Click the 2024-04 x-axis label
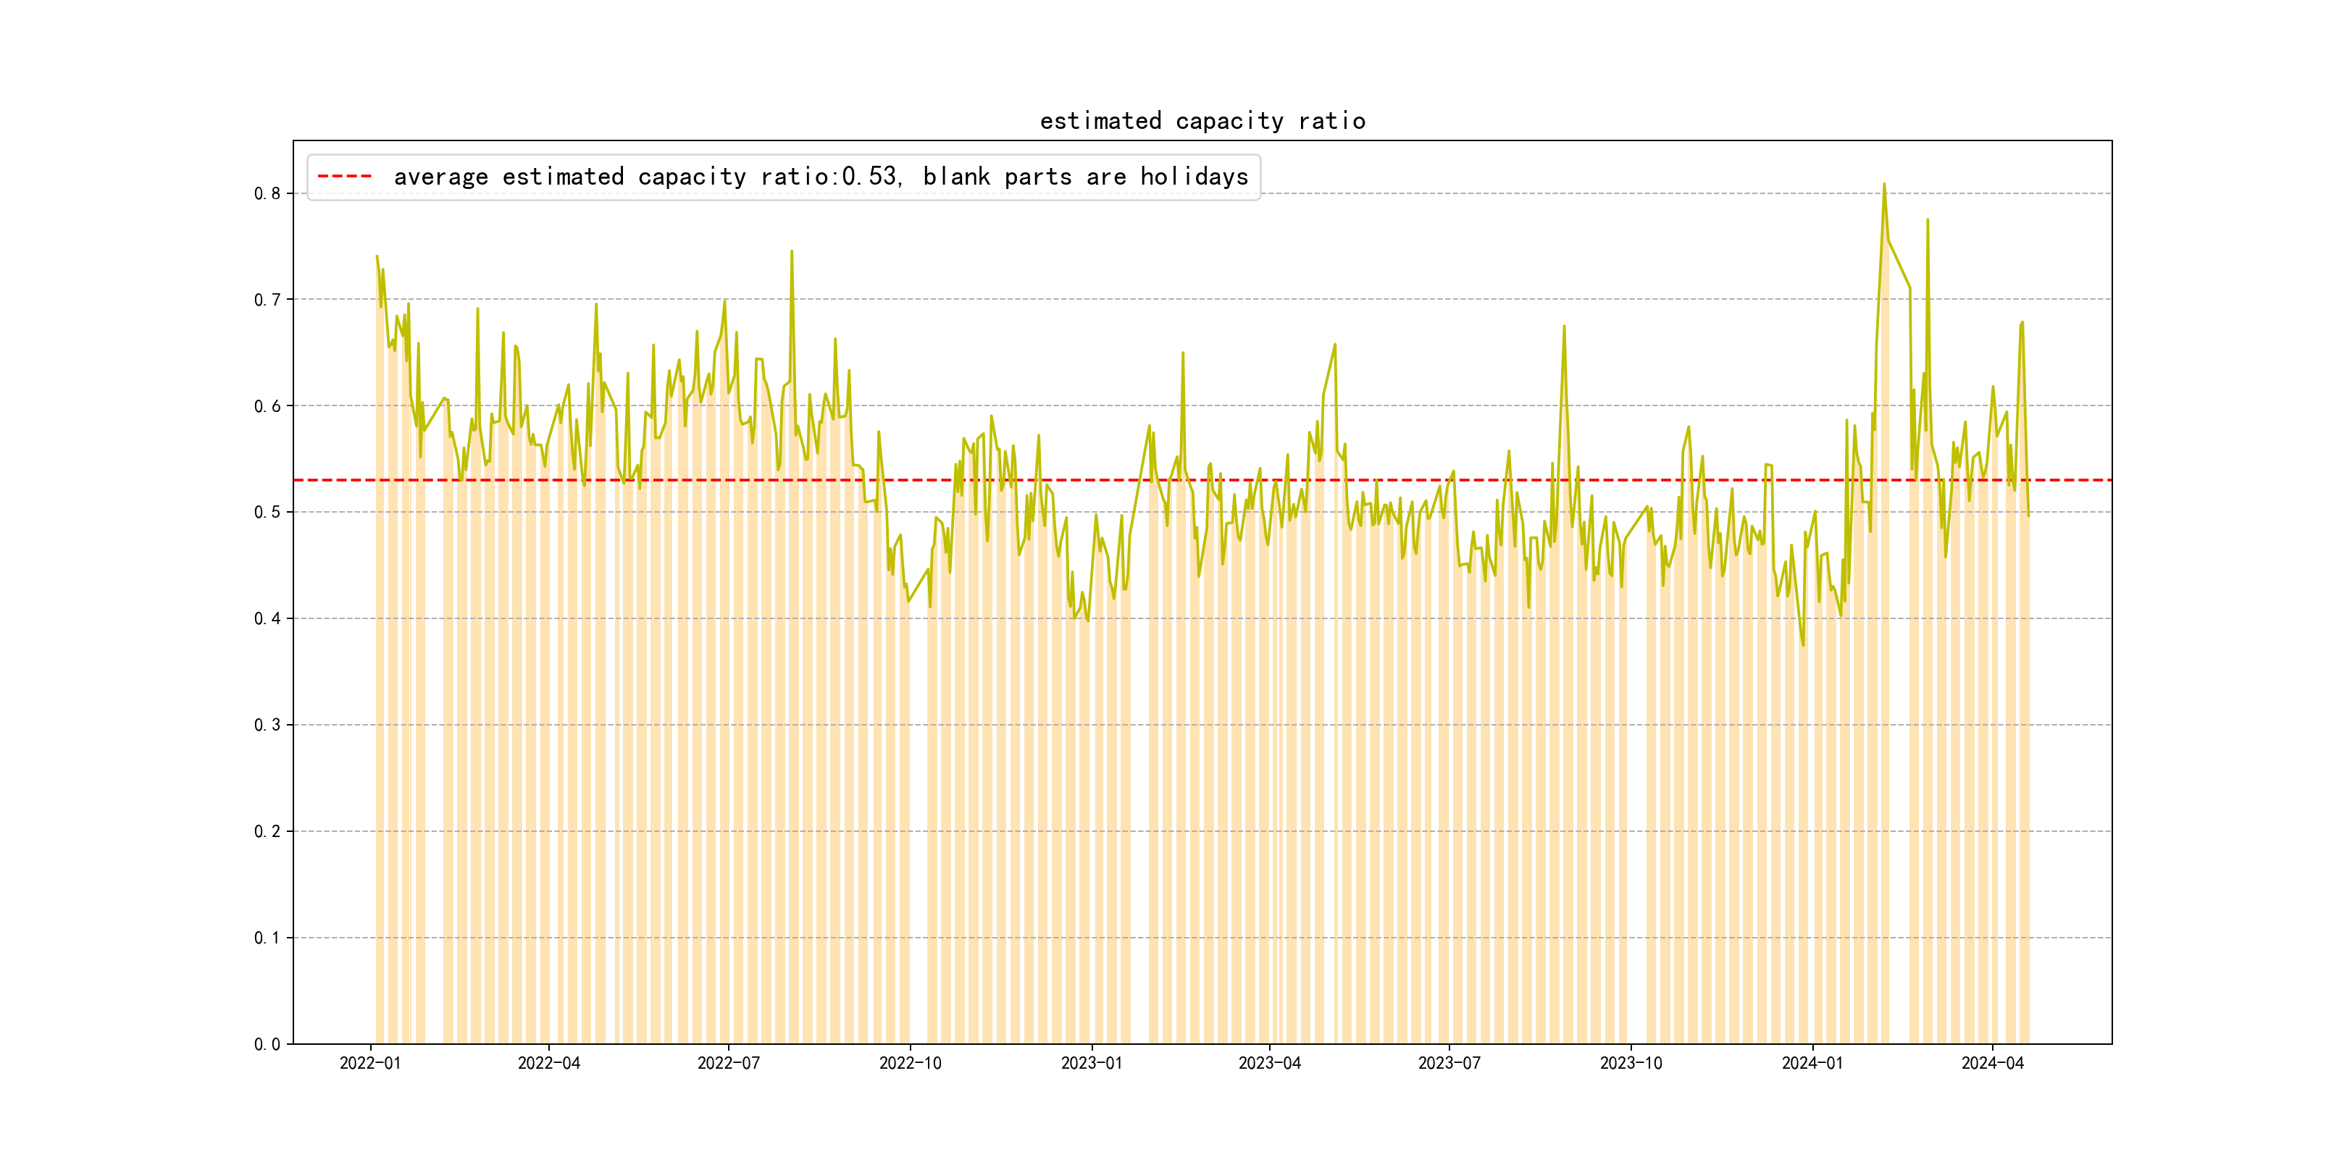Screen dimensions: 2347x1173 pyautogui.click(x=1991, y=1063)
